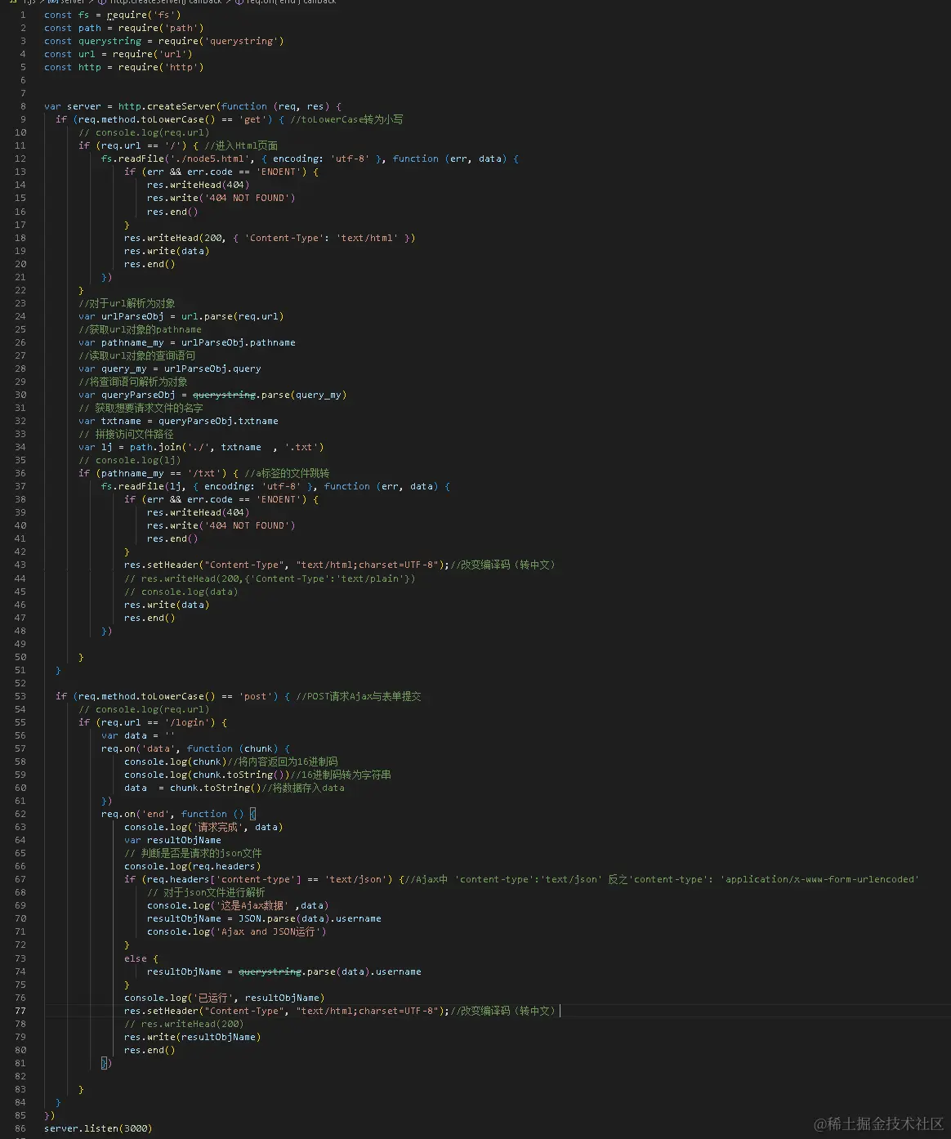The width and height of the screenshot is (951, 1139).
Task: Click the commented "// console.log(lj)" line
Action: click(130, 460)
